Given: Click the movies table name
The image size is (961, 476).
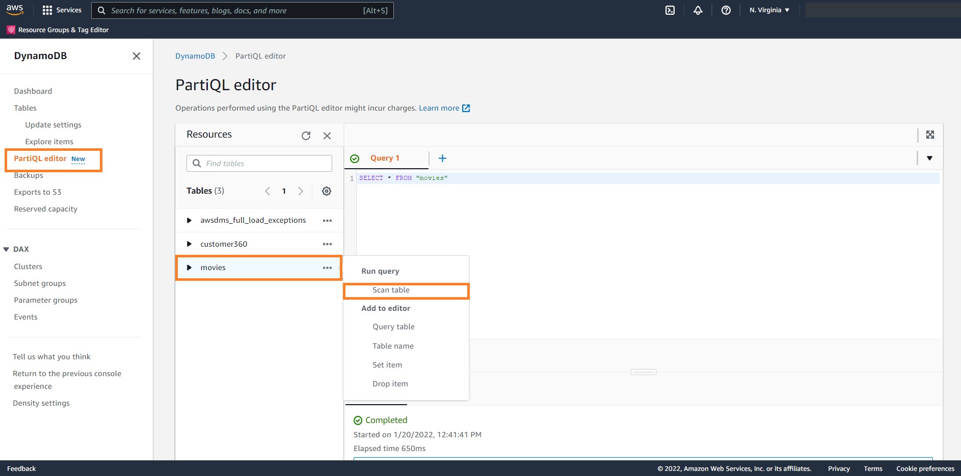Looking at the screenshot, I should (213, 268).
